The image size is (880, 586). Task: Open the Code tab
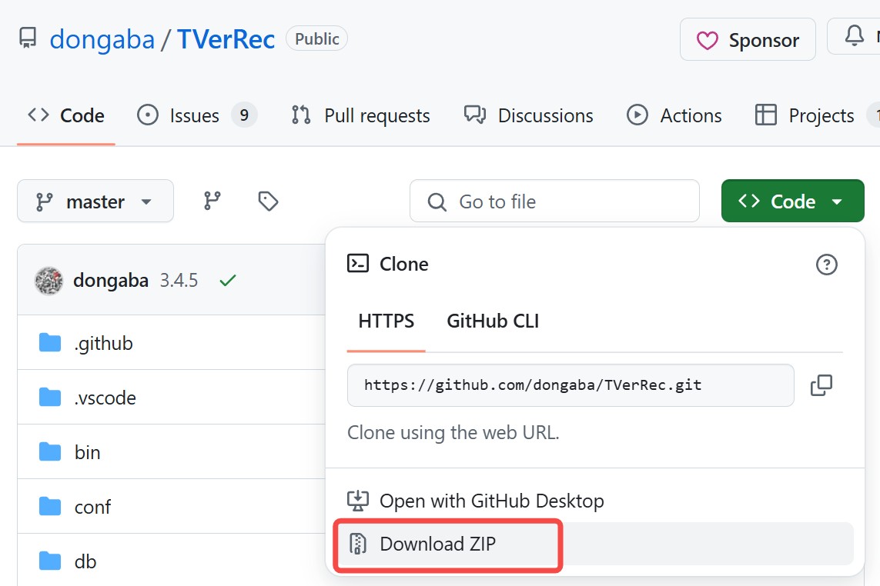click(x=66, y=115)
